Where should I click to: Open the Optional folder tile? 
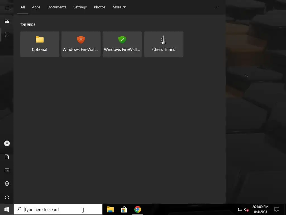[x=40, y=44]
